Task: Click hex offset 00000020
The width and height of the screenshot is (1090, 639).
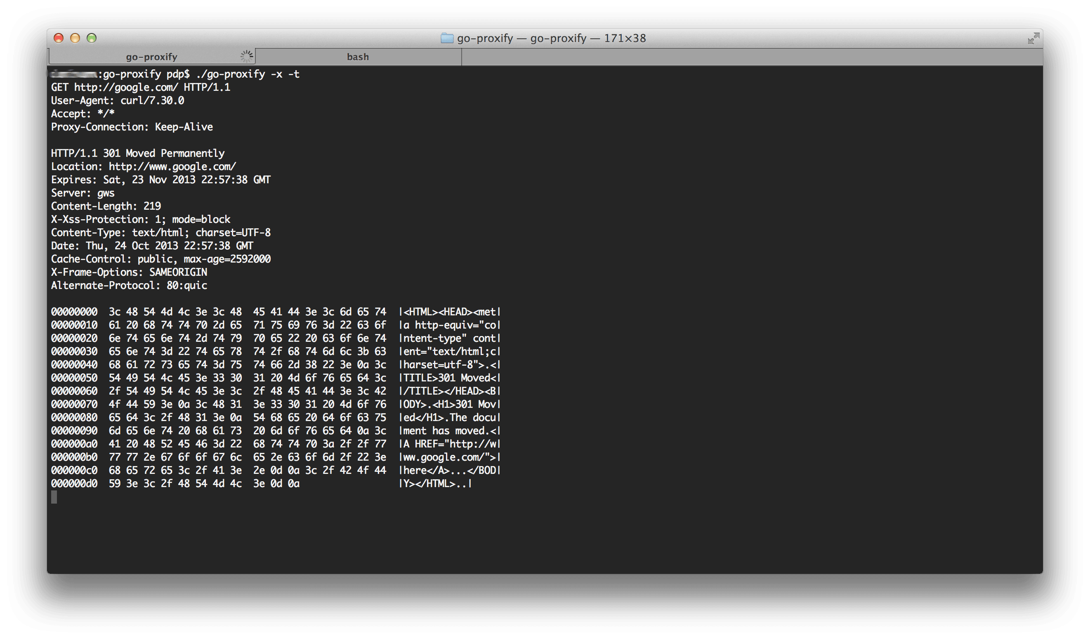Action: (x=74, y=338)
